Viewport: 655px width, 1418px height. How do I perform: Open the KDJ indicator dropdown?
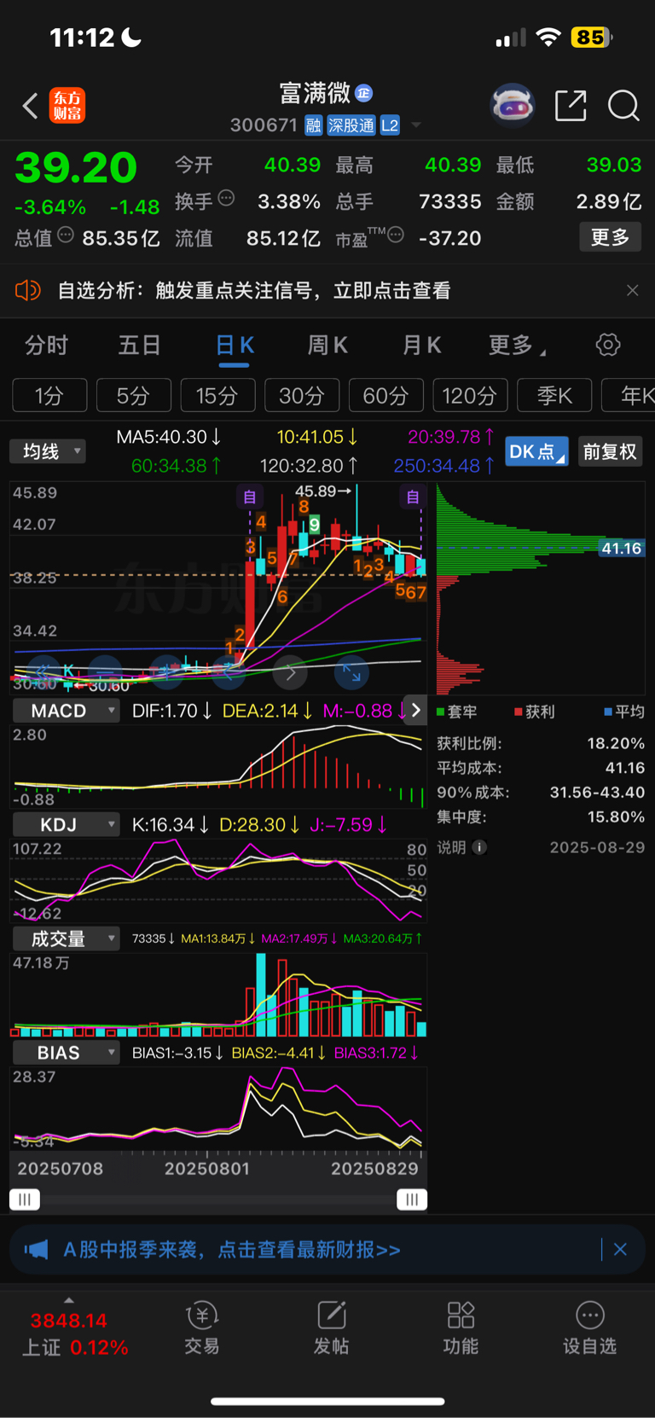coord(66,825)
